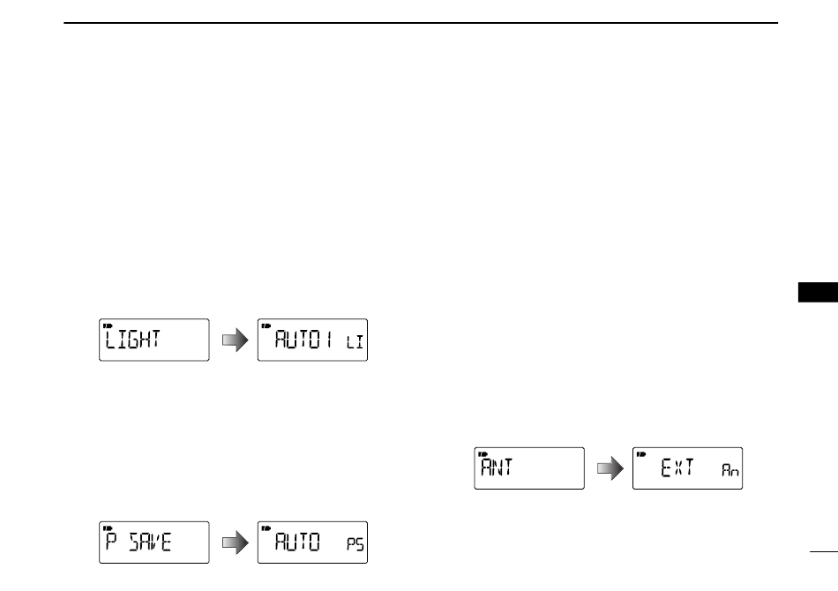This screenshot has height=591, width=838.
Task: Select the EXT An display panel
Action: [x=687, y=468]
